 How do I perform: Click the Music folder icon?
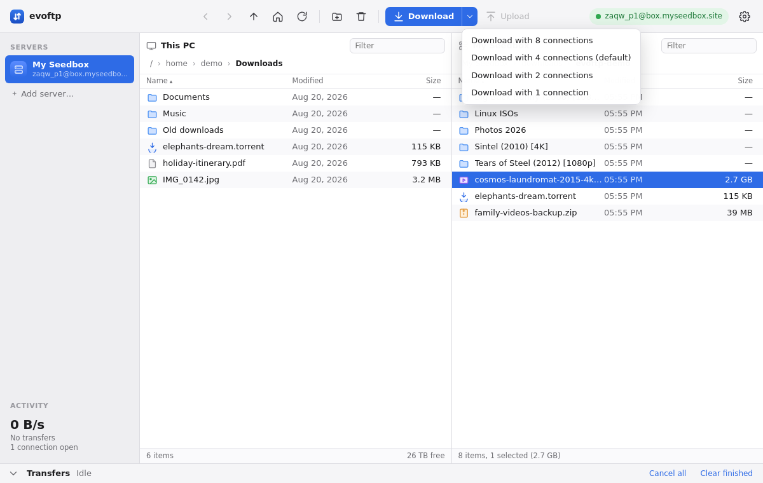152,114
